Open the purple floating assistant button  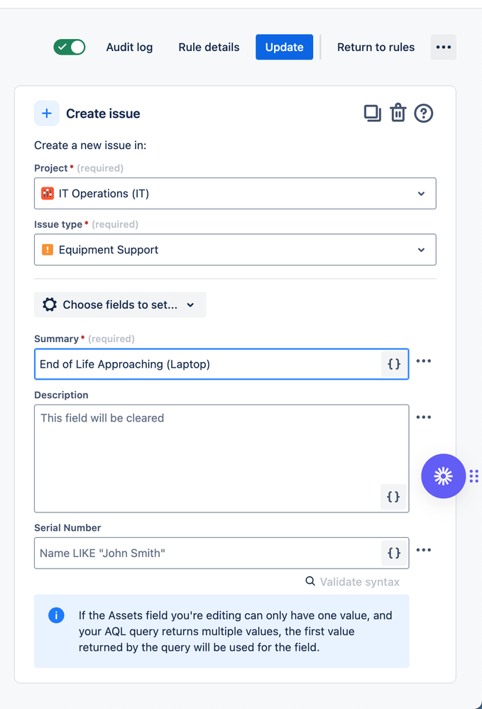[443, 476]
